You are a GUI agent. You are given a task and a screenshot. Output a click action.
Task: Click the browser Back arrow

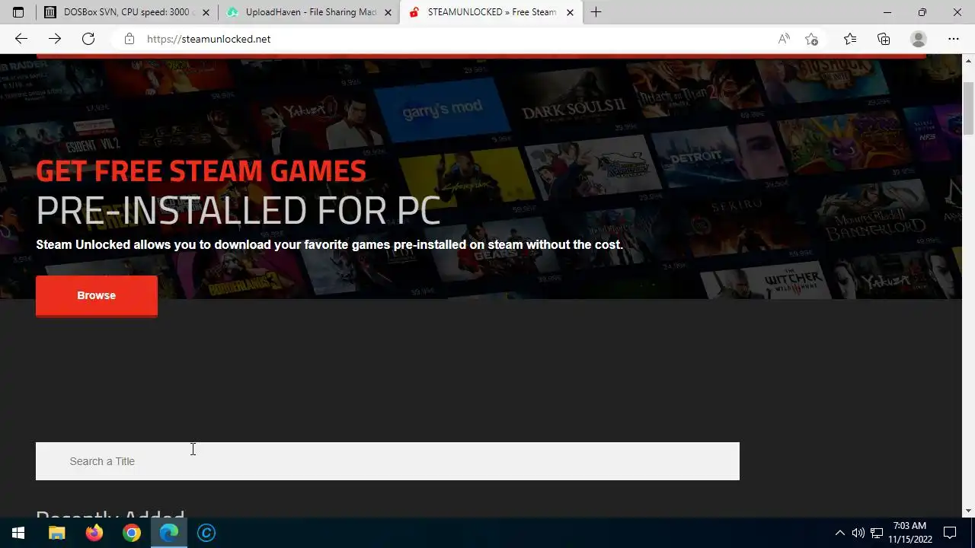(21, 39)
